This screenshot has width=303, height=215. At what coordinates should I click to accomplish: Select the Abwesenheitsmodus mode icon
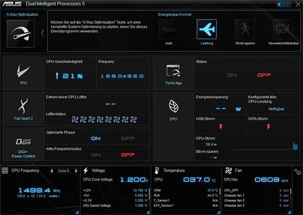click(283, 29)
